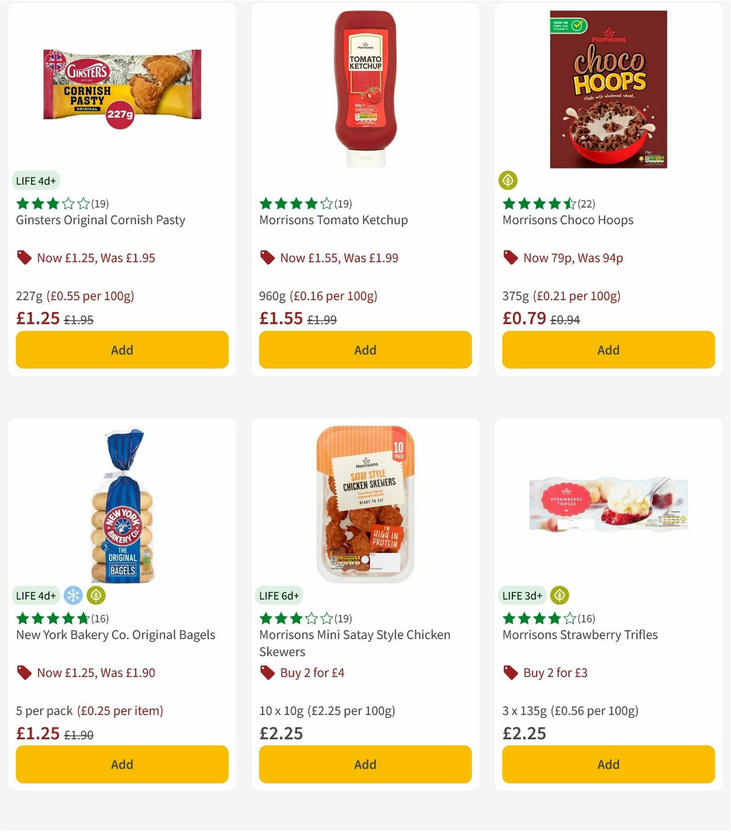Viewport: 731px width, 832px height.
Task: Open the Morrisons Tomato Ketchup product link
Action: [x=334, y=220]
